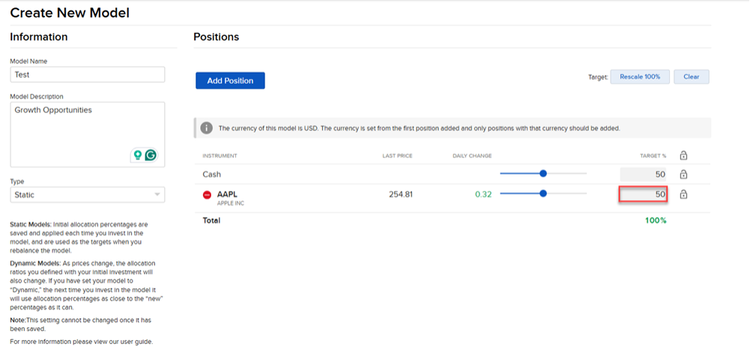Click the Information section heading
The width and height of the screenshot is (750, 352).
coord(39,37)
